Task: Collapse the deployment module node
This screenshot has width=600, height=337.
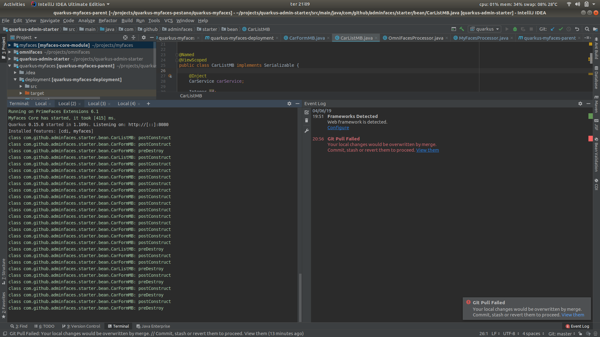Action: click(15, 80)
